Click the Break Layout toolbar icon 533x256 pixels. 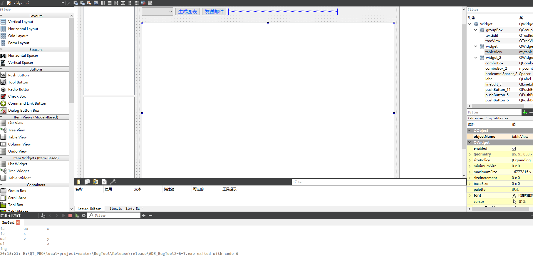tap(143, 3)
